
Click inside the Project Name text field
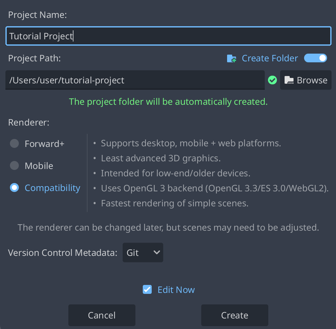pyautogui.click(x=168, y=36)
